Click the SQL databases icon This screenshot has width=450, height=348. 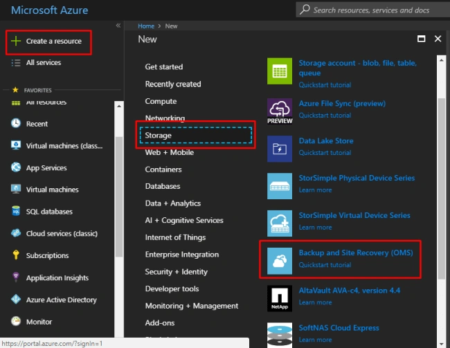16,211
